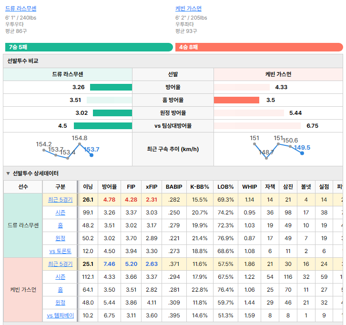
Task: Open 가스먼's 원정 split link
Action: (x=60, y=303)
